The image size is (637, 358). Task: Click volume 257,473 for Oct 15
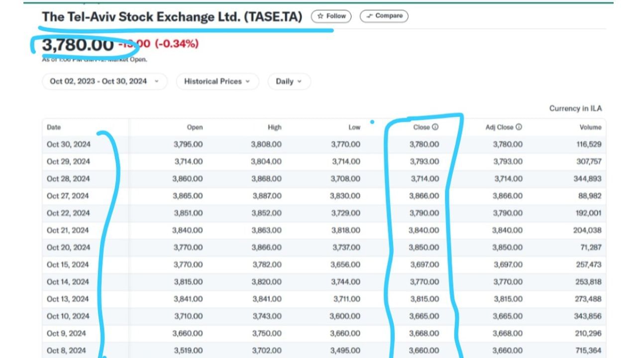(x=589, y=265)
